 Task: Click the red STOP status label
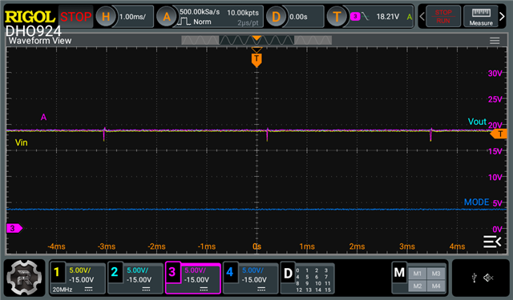click(75, 17)
